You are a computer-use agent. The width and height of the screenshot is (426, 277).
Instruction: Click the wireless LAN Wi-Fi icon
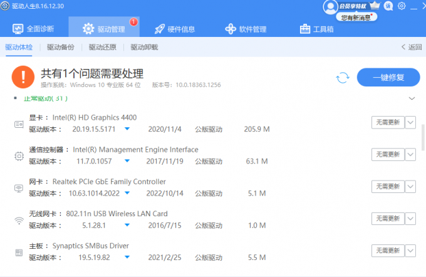tap(19, 221)
